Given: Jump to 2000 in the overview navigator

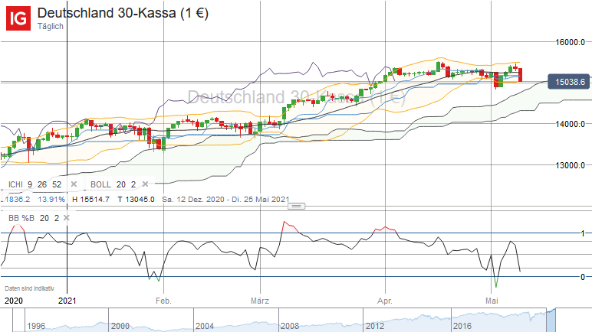Looking at the screenshot, I should click(120, 326).
